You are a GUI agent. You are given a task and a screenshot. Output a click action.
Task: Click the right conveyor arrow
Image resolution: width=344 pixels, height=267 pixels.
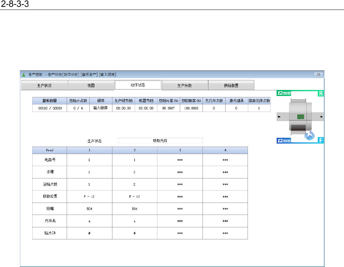click(322, 117)
